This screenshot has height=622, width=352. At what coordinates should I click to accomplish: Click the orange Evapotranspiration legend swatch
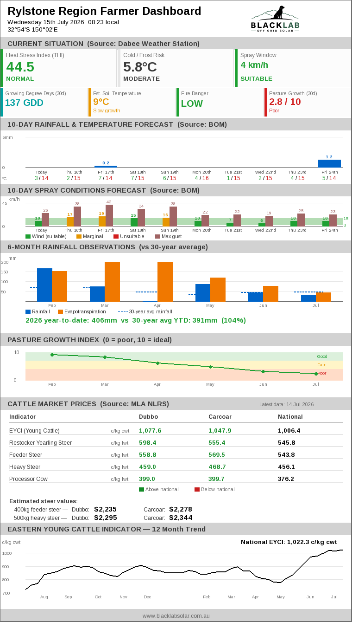60,311
